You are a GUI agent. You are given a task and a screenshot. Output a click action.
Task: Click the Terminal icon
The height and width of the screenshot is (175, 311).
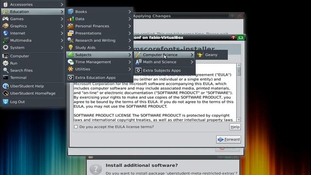pyautogui.click(x=5, y=78)
